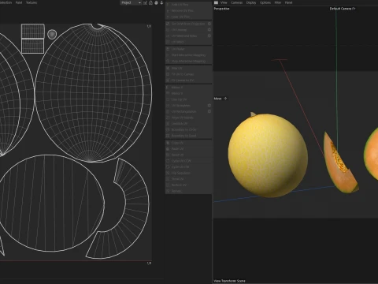Open settings gear for UV Straighten
This screenshot has height=284, width=378.
tap(209, 106)
